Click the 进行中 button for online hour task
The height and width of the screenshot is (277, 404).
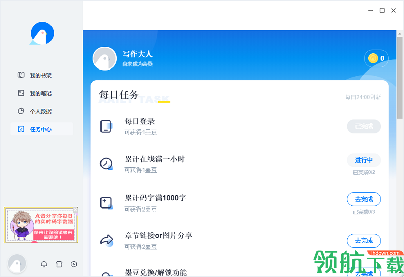364,160
